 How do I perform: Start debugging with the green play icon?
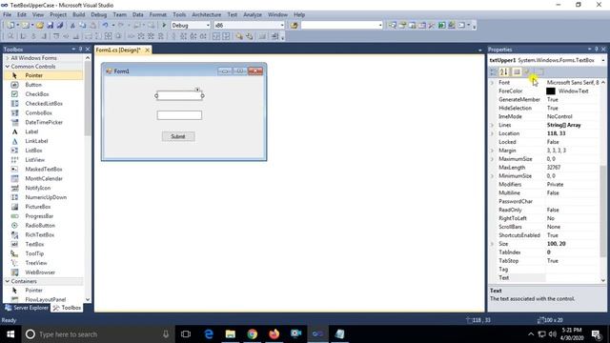(164, 26)
